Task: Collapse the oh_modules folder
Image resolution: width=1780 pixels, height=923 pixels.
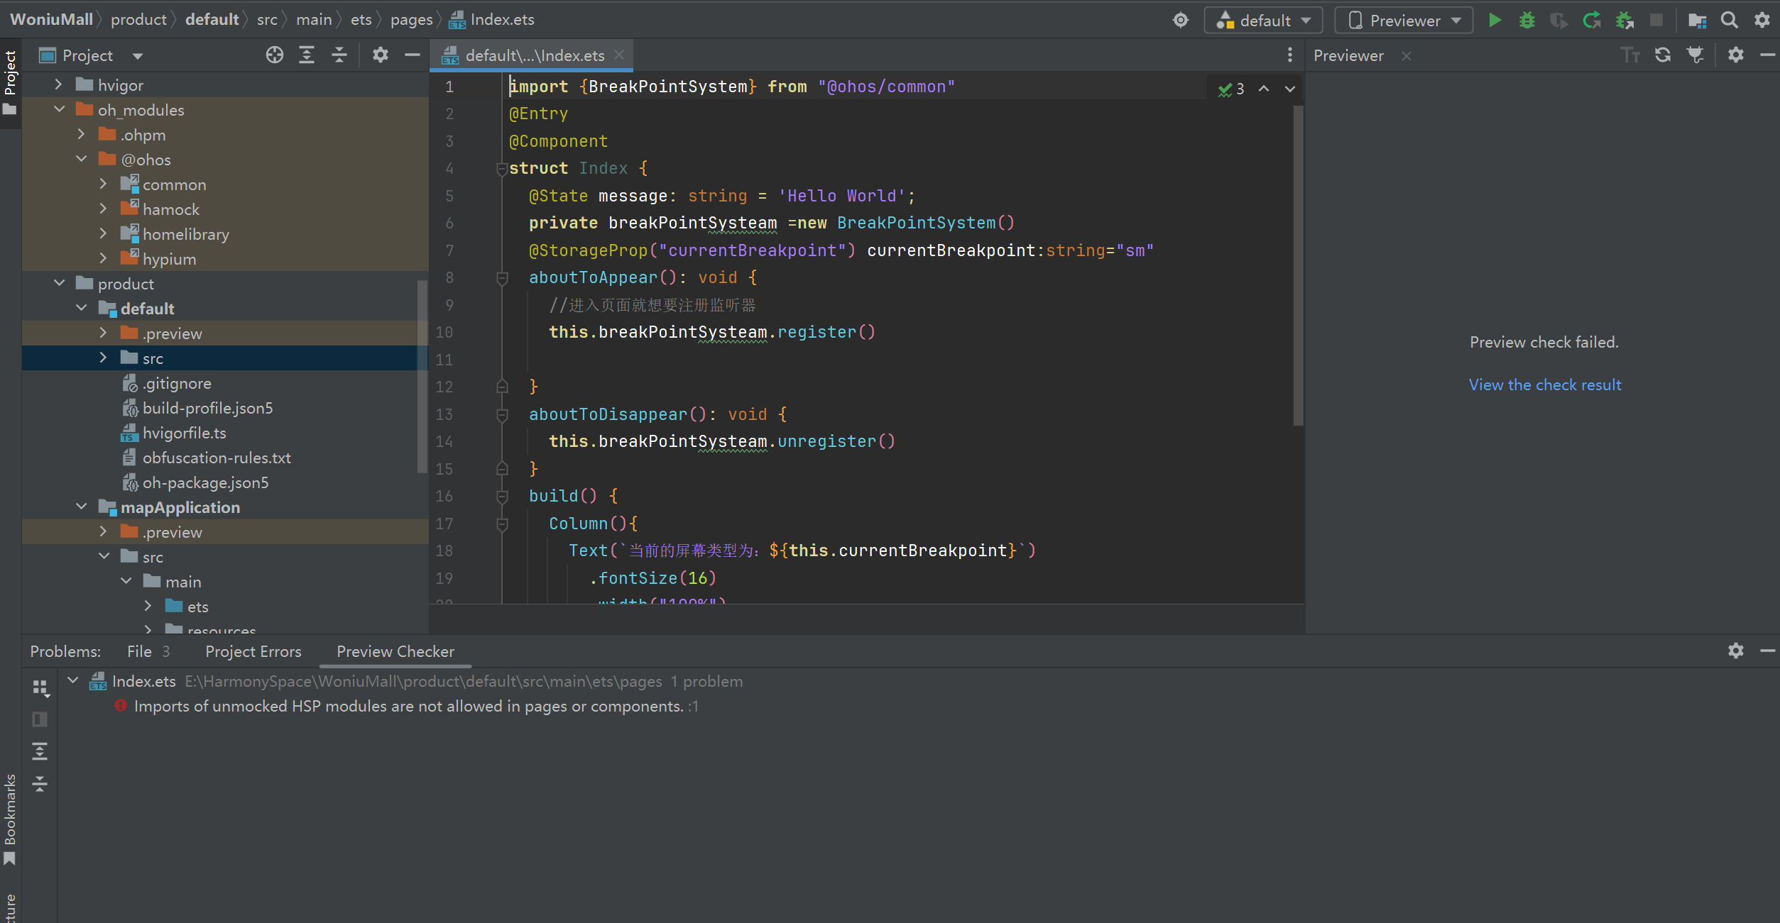Action: click(x=59, y=109)
